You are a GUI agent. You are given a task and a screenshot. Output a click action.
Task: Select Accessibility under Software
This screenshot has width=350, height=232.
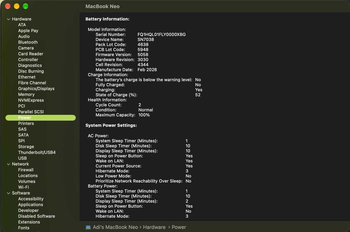coord(31,199)
